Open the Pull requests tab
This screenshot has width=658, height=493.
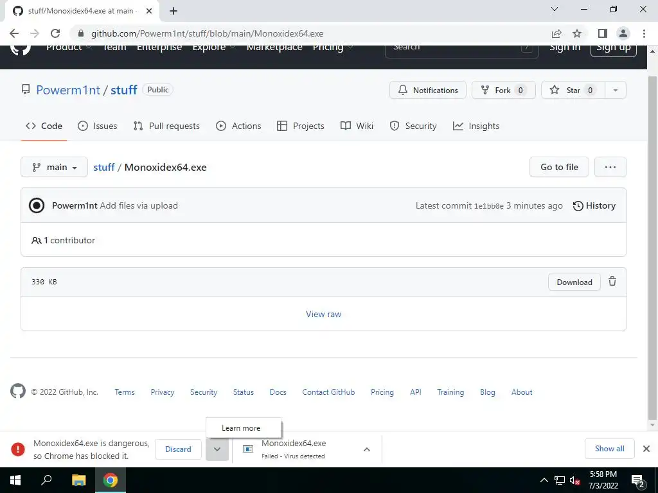[166, 126]
